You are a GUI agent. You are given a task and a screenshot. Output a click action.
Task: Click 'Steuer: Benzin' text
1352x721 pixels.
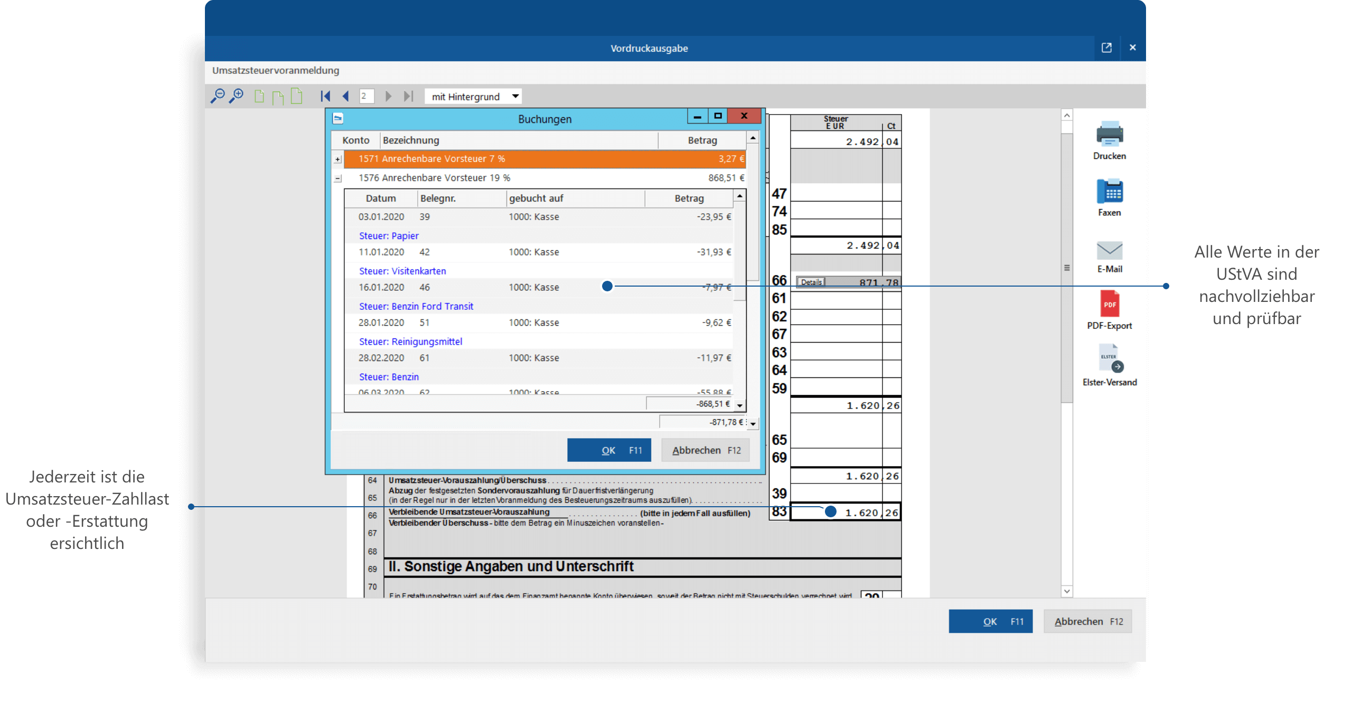point(389,377)
